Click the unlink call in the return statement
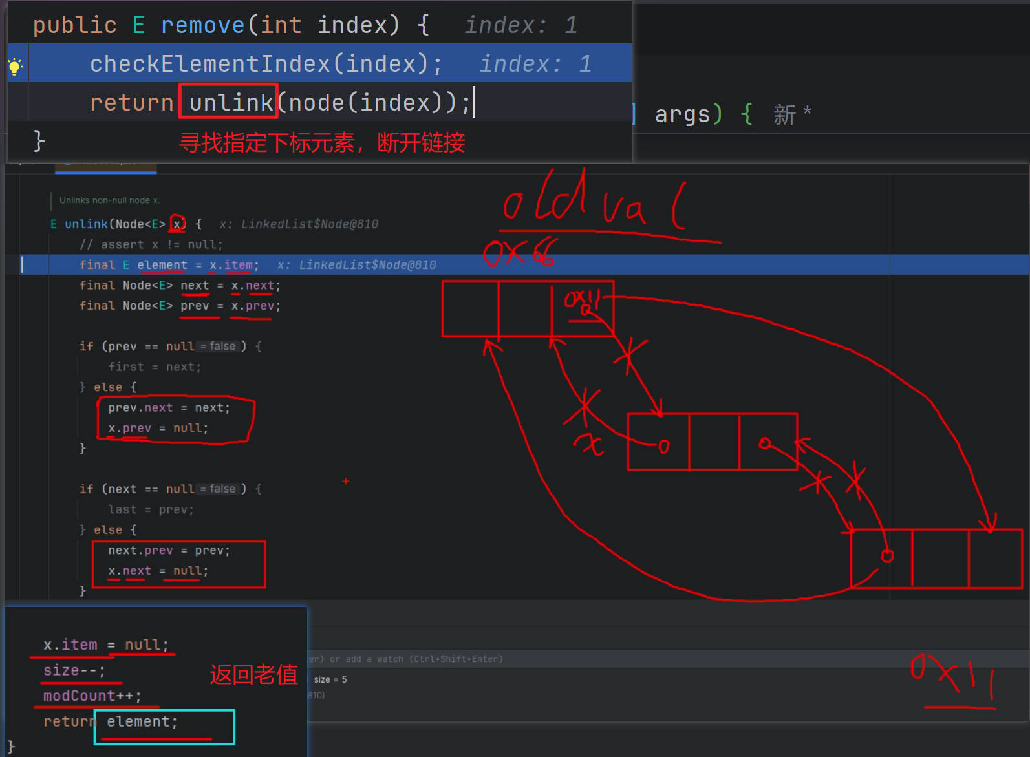This screenshot has height=757, width=1030. [230, 103]
